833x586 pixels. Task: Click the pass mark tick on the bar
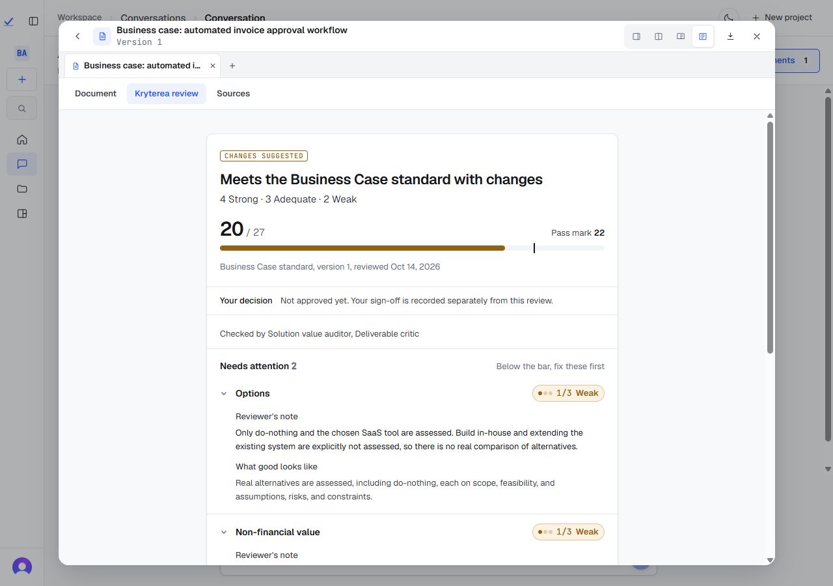[x=534, y=248]
